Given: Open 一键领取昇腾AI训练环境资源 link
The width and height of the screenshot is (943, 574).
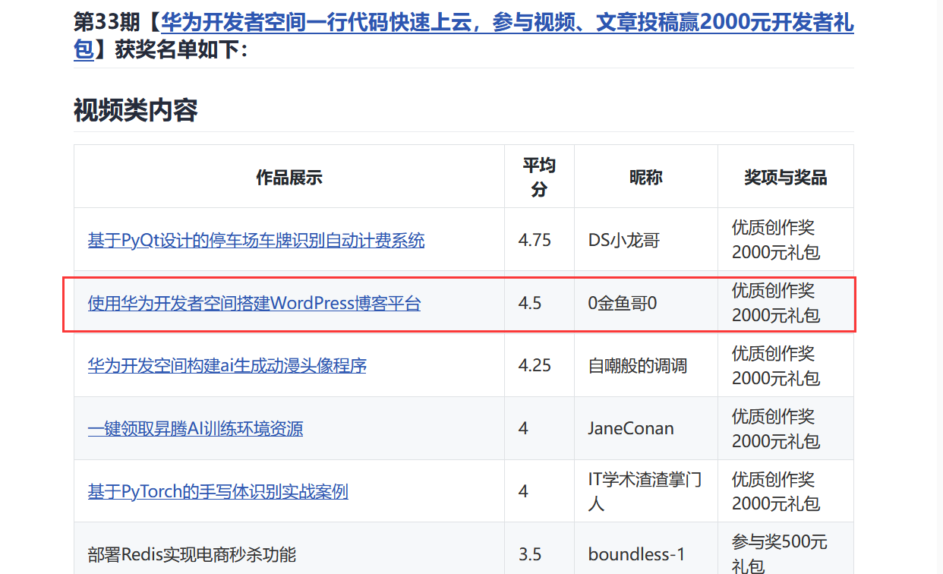Looking at the screenshot, I should 195,428.
